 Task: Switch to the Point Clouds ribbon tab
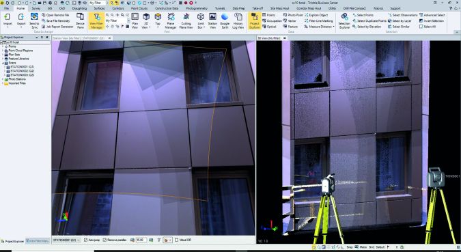tap(139, 8)
